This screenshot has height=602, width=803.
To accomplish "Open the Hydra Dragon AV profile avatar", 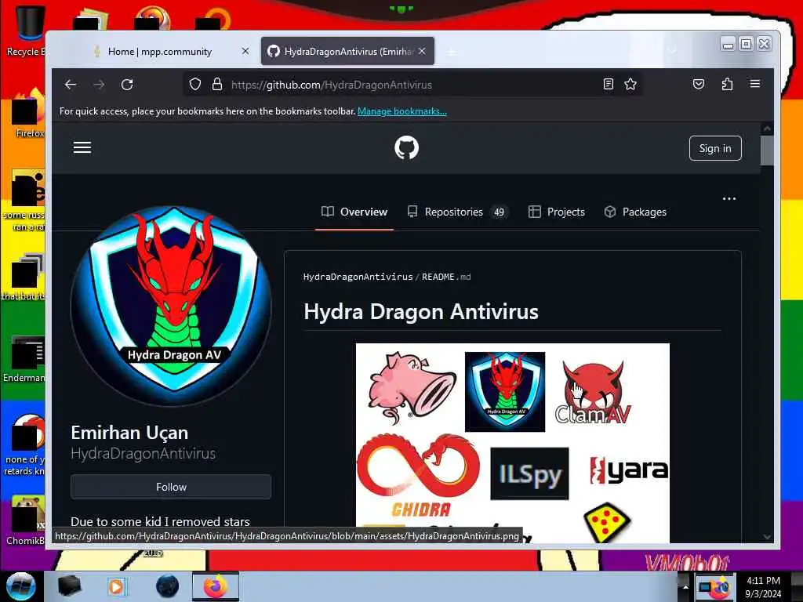I will (x=171, y=306).
